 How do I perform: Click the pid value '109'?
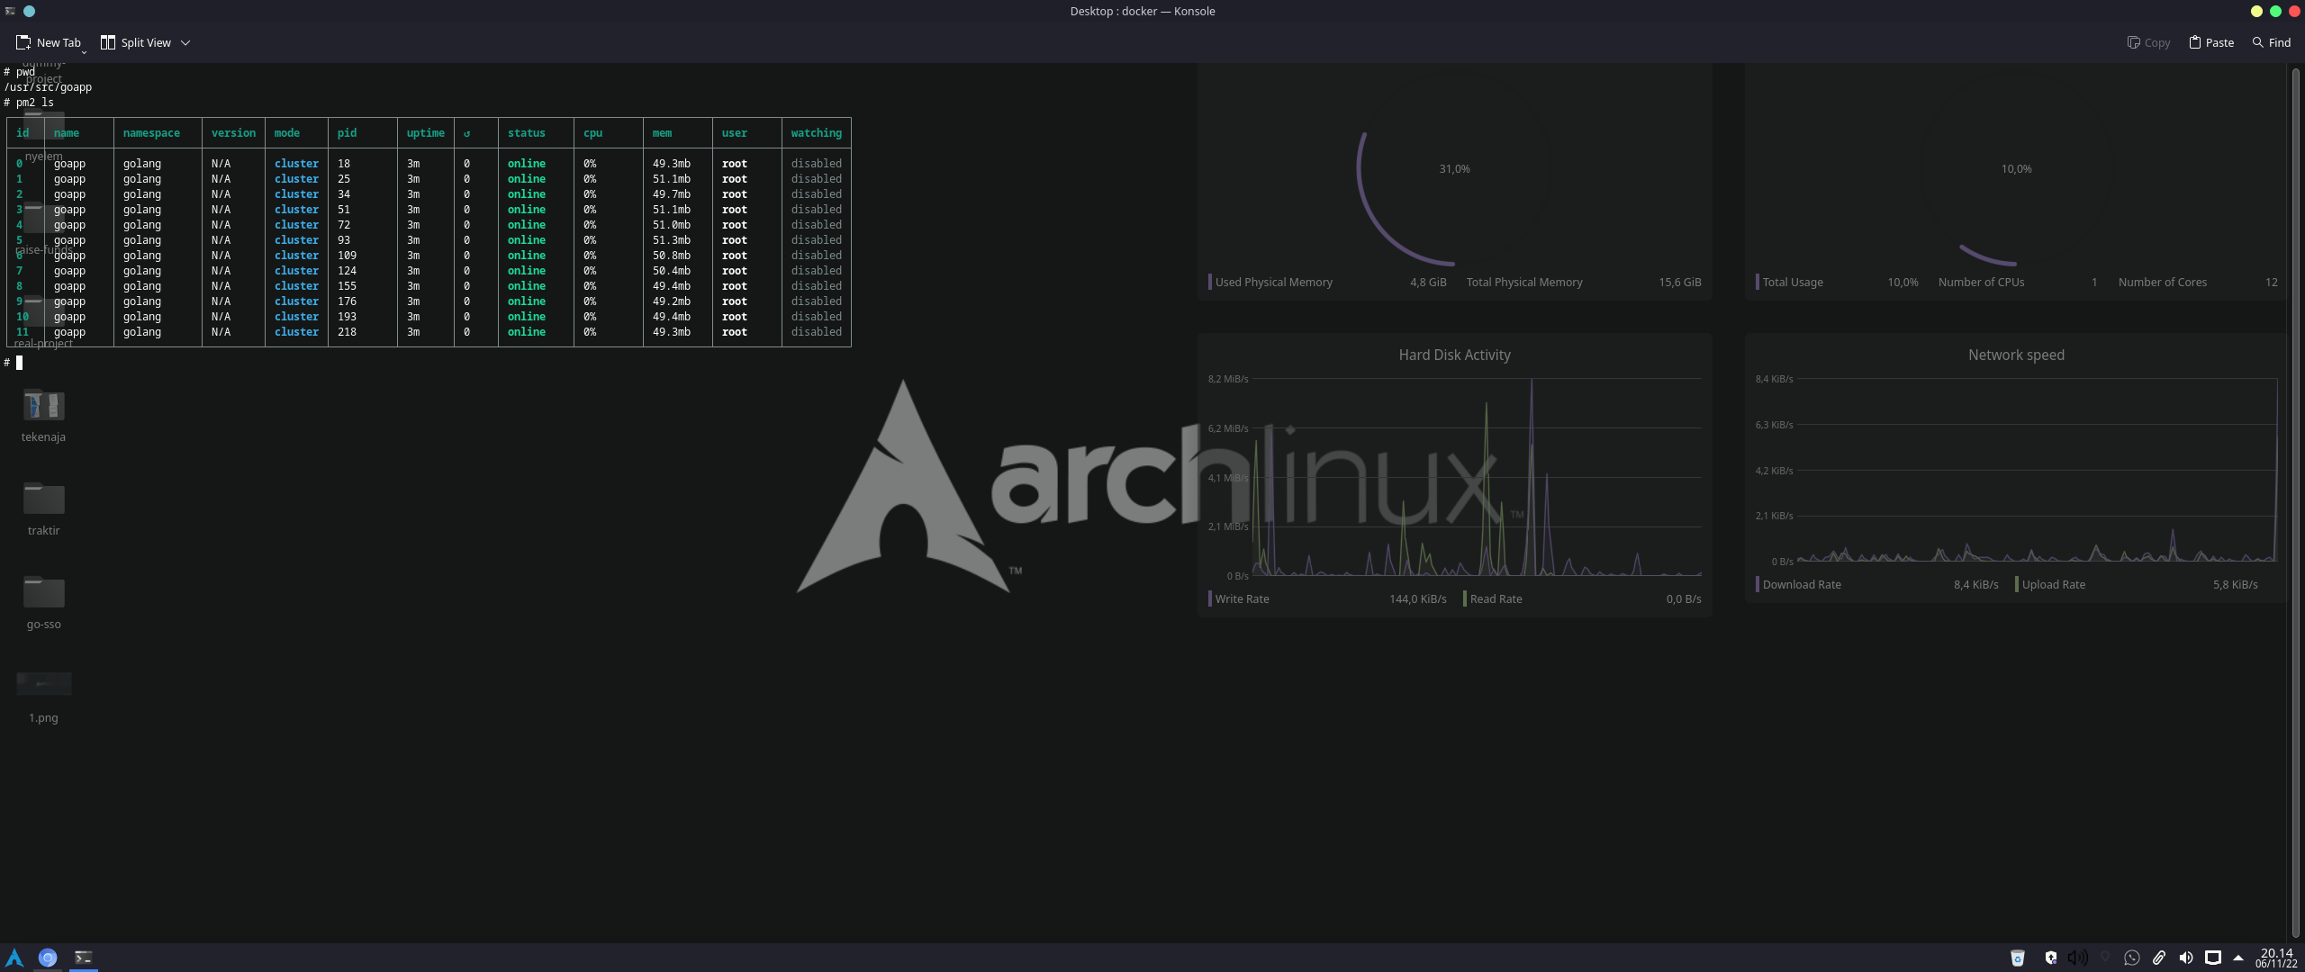click(x=347, y=256)
